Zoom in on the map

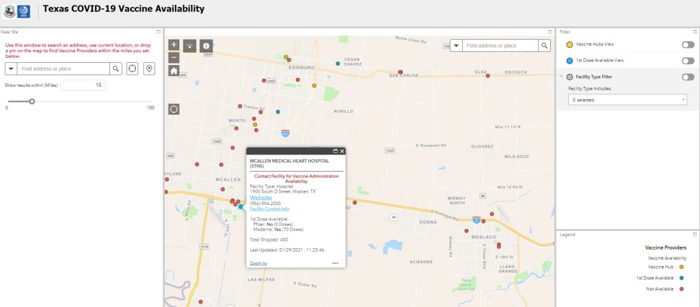(x=174, y=45)
